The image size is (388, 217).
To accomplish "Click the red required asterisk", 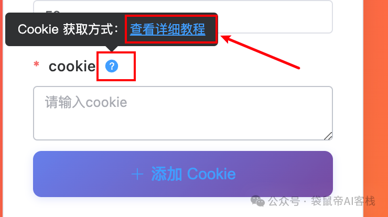I will (x=36, y=64).
